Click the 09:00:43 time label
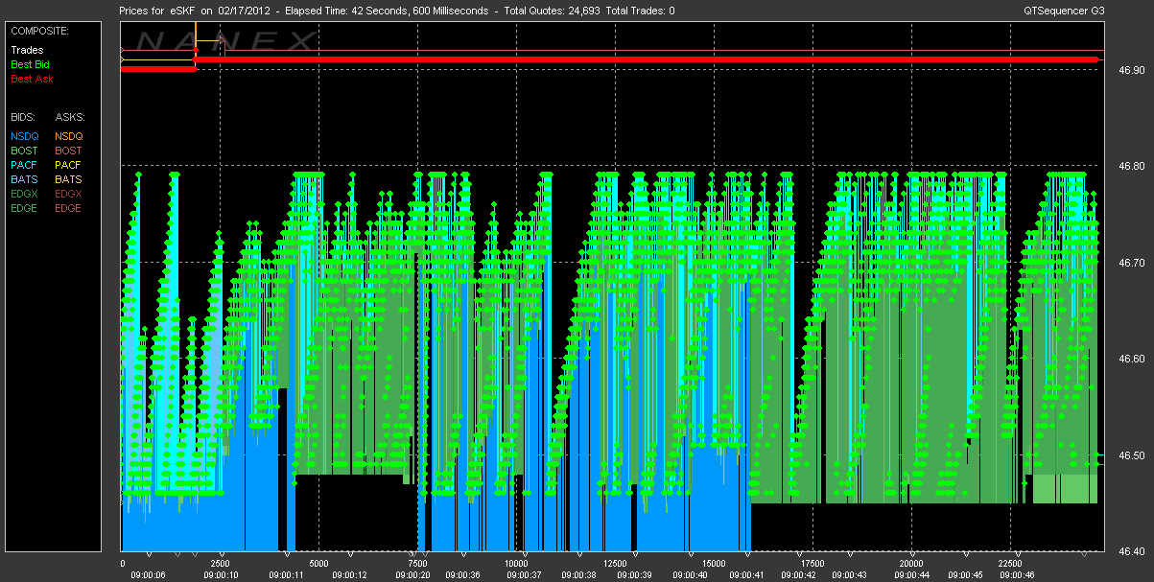 [849, 575]
